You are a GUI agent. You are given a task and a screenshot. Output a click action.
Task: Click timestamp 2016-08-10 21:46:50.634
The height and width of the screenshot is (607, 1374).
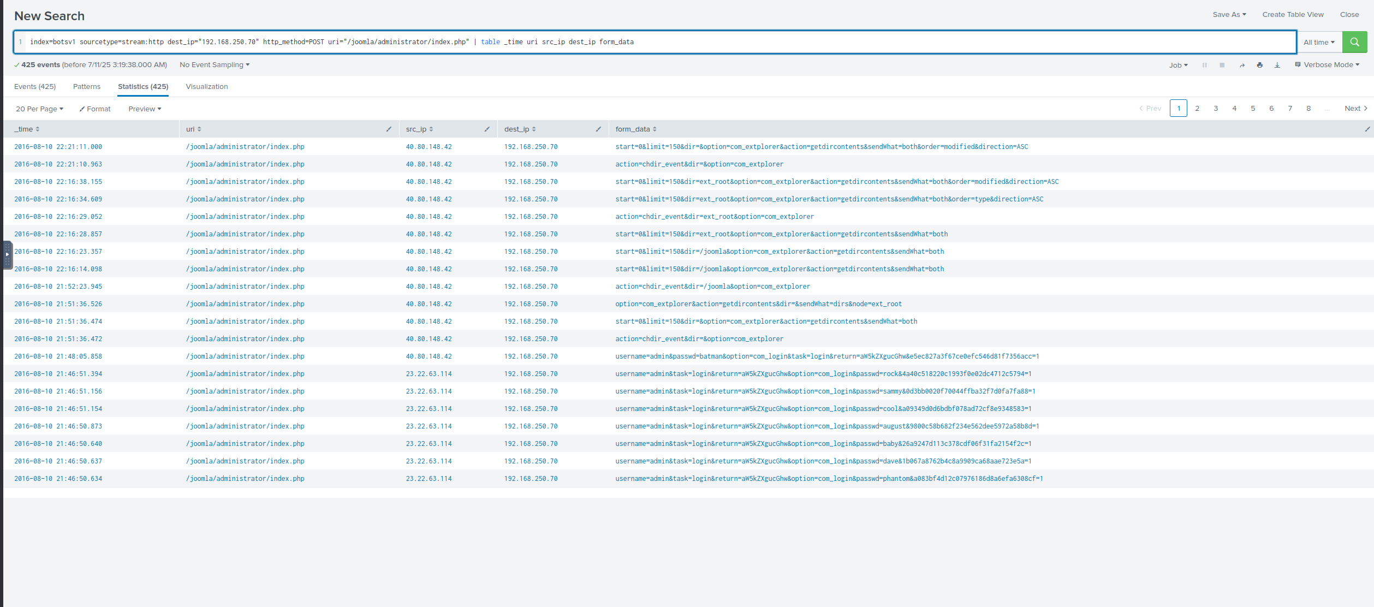[58, 479]
